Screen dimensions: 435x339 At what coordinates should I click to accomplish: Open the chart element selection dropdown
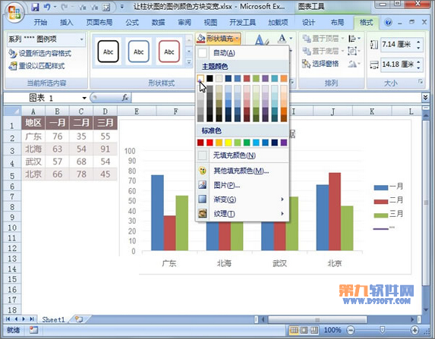click(x=82, y=39)
